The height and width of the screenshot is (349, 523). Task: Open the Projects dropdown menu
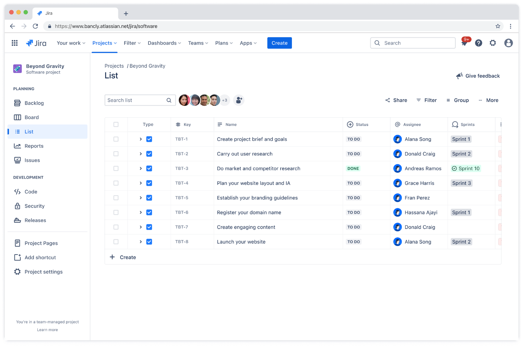click(104, 43)
